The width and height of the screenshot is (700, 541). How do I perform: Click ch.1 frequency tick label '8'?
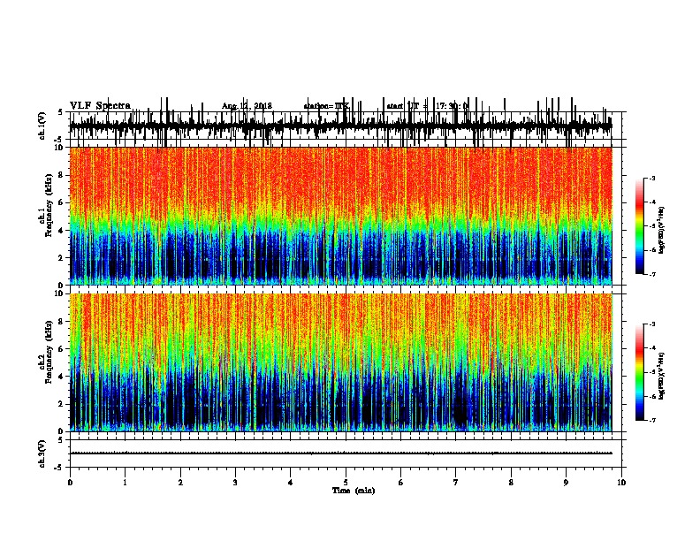click(x=62, y=175)
